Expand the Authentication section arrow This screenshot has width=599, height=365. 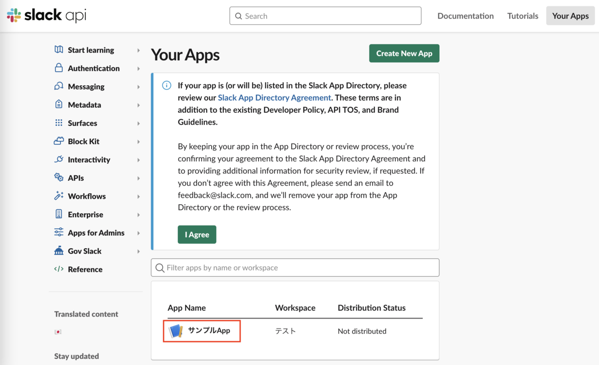click(139, 69)
